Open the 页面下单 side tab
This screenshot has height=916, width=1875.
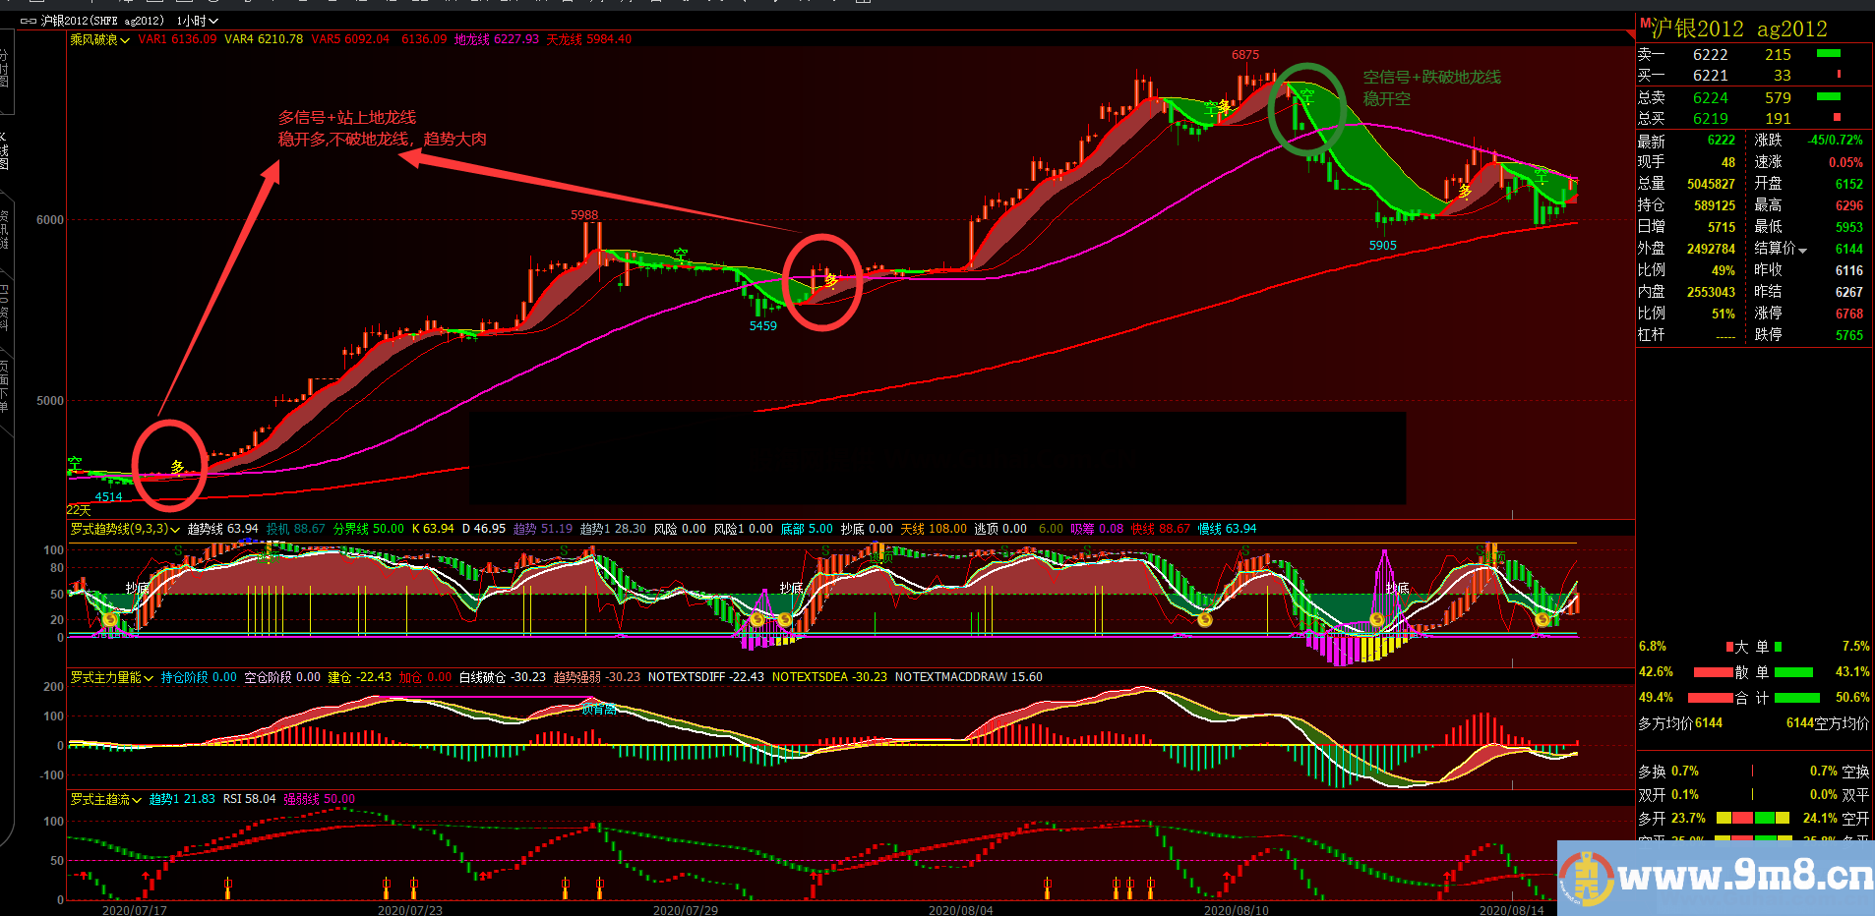click(x=5, y=386)
